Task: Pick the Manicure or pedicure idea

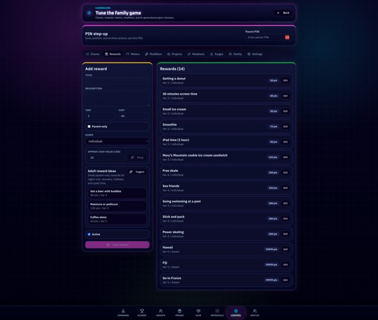Action: 117,206
